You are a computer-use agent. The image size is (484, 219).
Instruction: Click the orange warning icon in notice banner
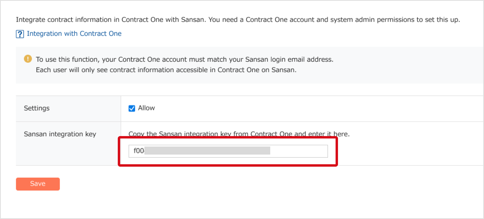[28, 59]
